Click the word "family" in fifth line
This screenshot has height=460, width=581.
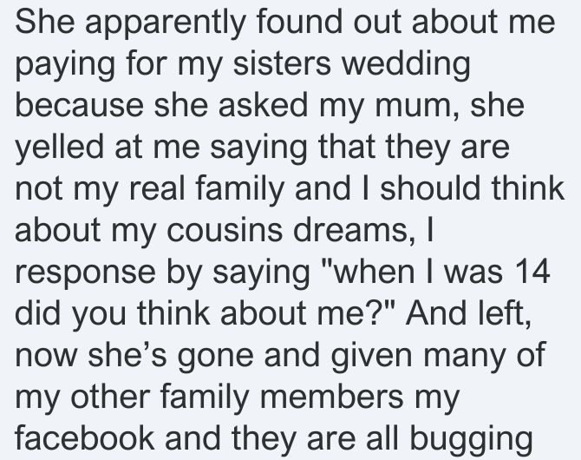pos(239,190)
